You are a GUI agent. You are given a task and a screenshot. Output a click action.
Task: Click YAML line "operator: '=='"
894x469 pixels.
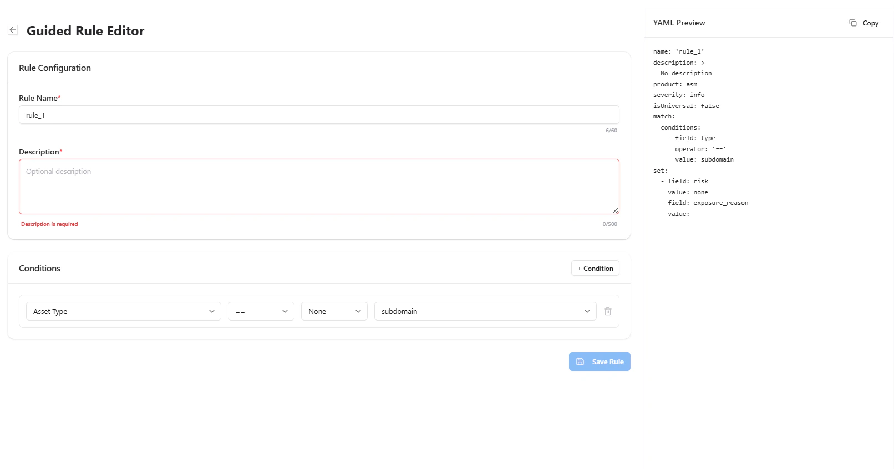(700, 149)
